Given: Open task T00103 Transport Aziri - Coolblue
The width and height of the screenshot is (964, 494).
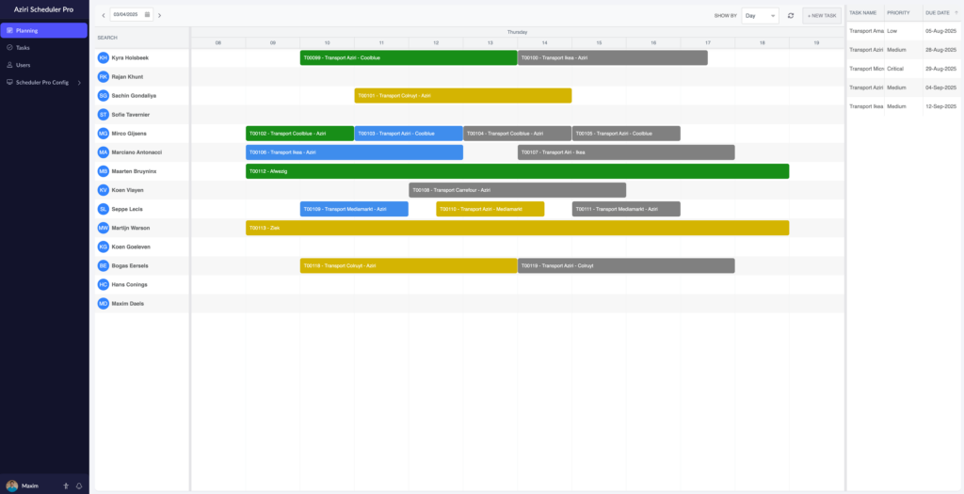Looking at the screenshot, I should pos(409,134).
